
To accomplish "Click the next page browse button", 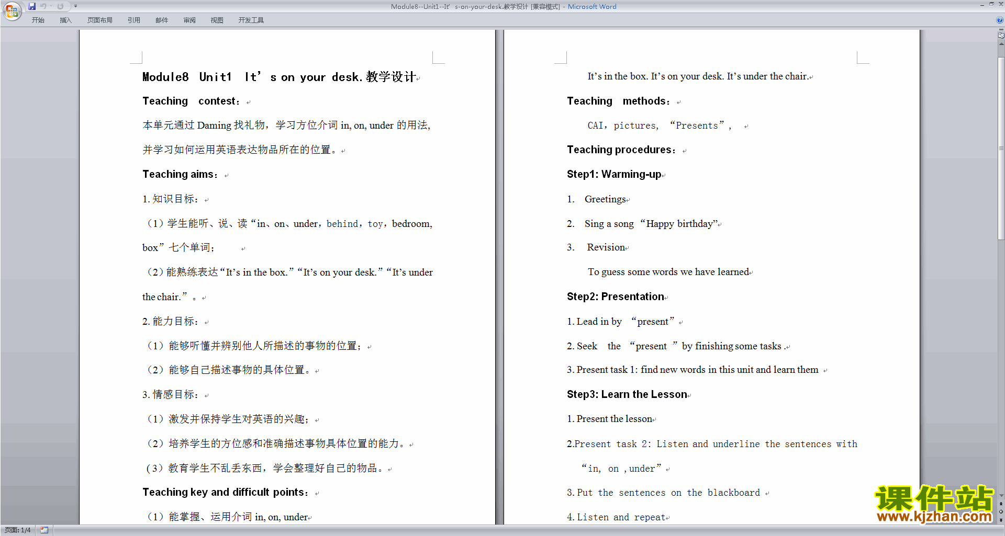I will pyautogui.click(x=1001, y=520).
